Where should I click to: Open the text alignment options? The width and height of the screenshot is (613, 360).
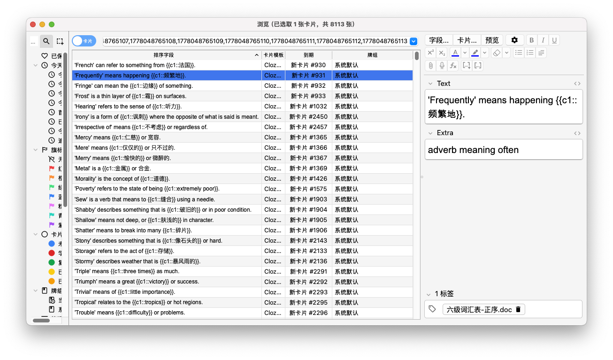541,53
